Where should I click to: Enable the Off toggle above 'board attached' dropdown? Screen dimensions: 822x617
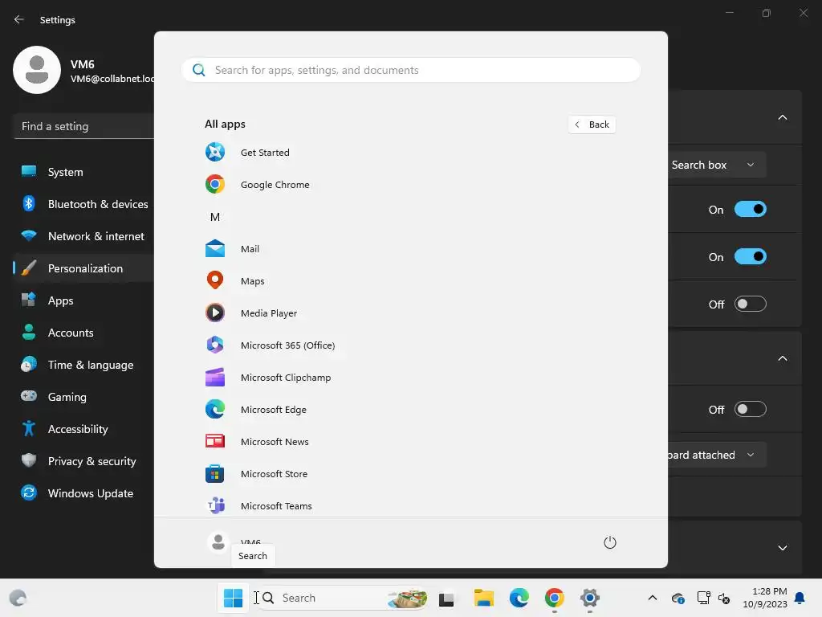751,409
